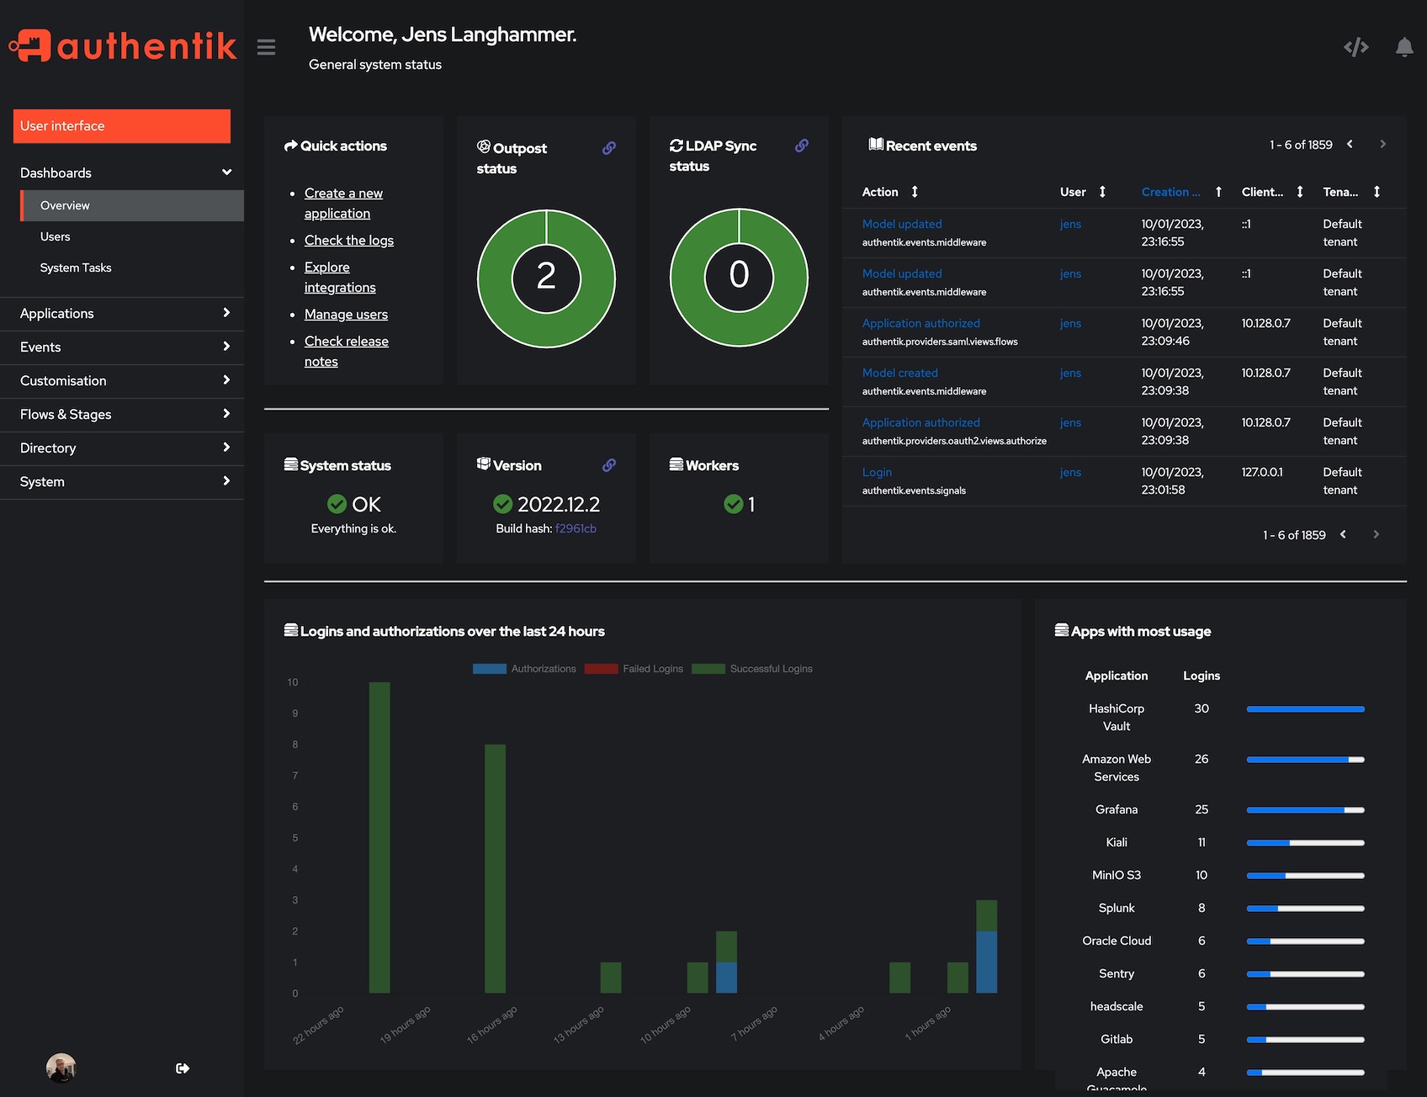Click link icon in LDAP Sync status card
Image resolution: width=1427 pixels, height=1097 pixels.
[802, 146]
